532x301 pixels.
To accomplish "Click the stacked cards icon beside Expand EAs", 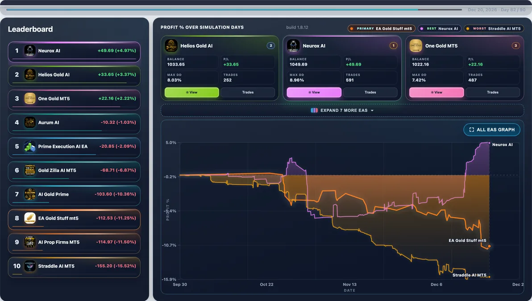I will coord(314,110).
